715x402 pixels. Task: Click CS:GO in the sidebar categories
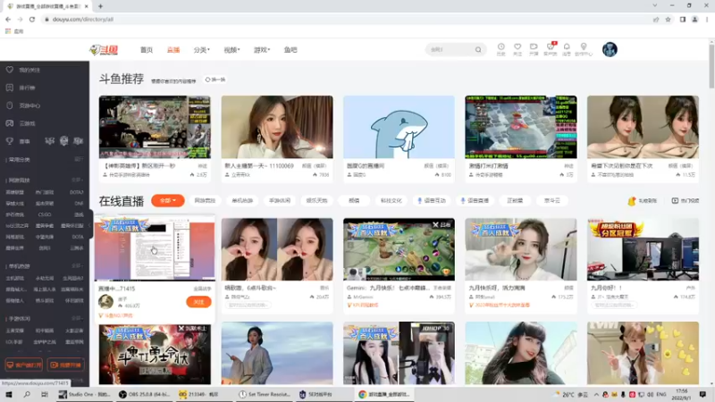45,214
